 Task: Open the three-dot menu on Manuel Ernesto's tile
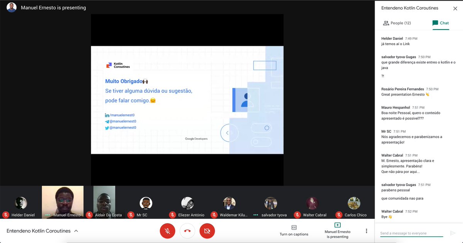48,215
